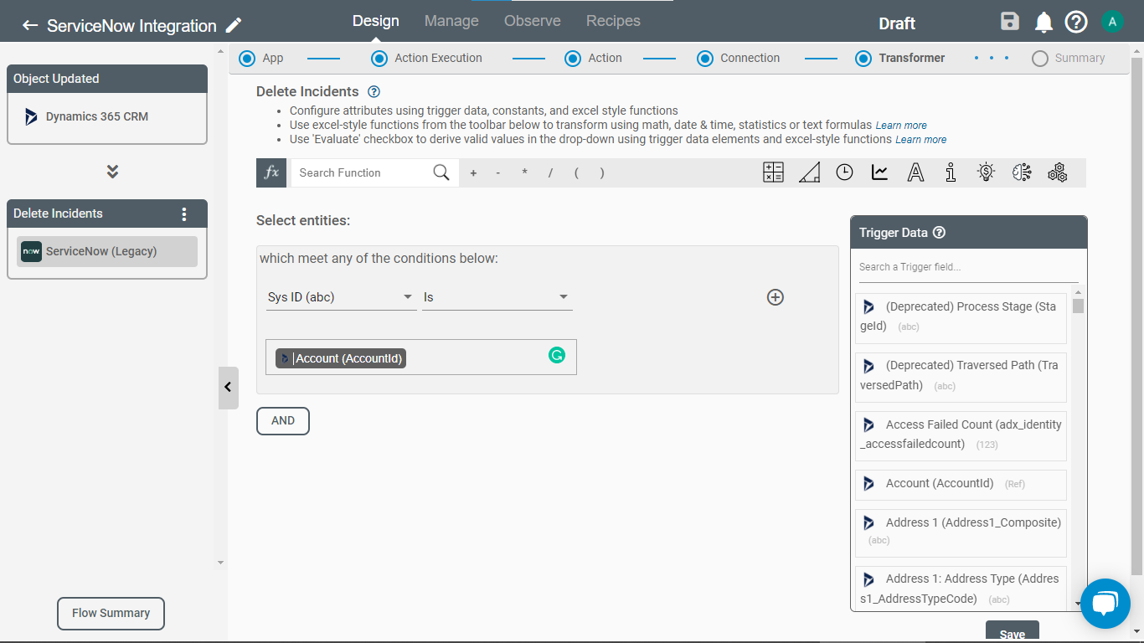Click the Account (AccountId) value chip
The width and height of the screenshot is (1144, 643).
pyautogui.click(x=340, y=358)
